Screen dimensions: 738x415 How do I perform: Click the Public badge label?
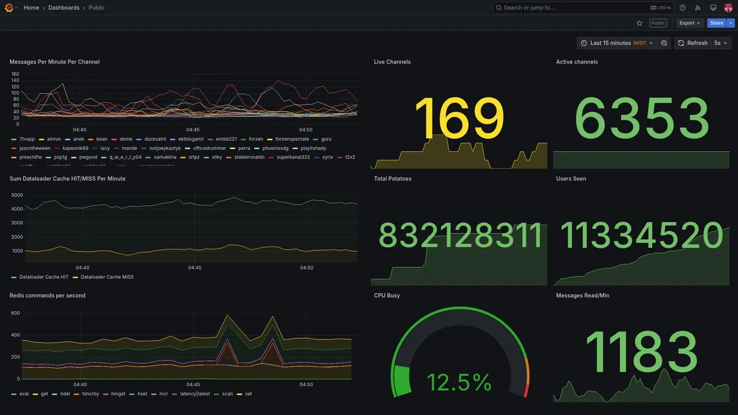(x=658, y=23)
